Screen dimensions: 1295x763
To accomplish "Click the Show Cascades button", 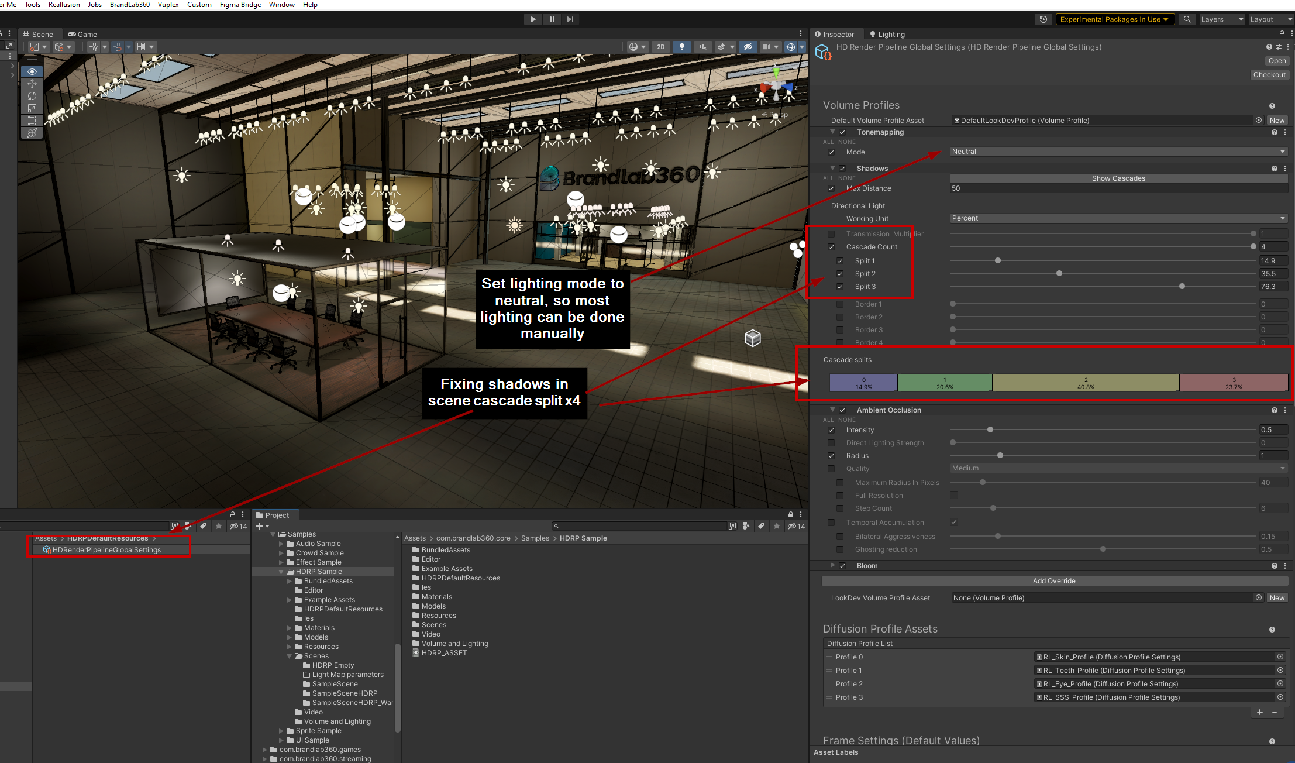I will pyautogui.click(x=1118, y=178).
